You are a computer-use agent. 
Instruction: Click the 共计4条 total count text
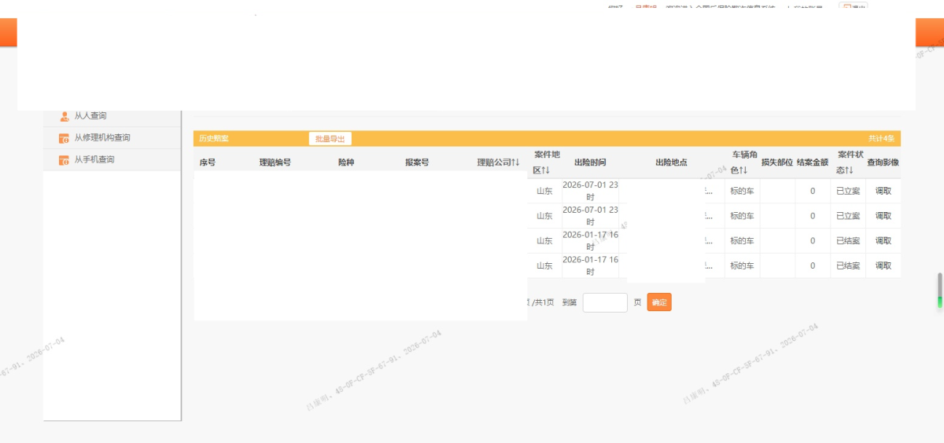click(881, 139)
